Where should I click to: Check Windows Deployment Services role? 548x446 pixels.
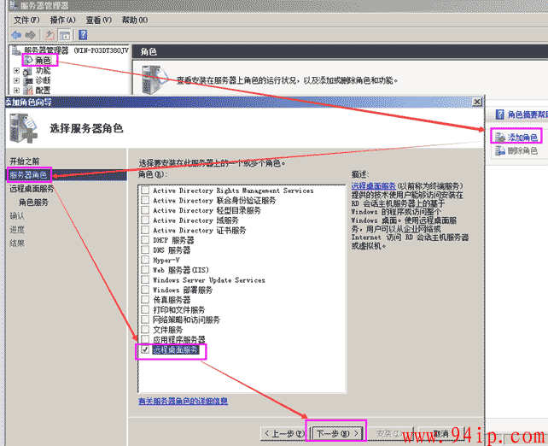[145, 290]
